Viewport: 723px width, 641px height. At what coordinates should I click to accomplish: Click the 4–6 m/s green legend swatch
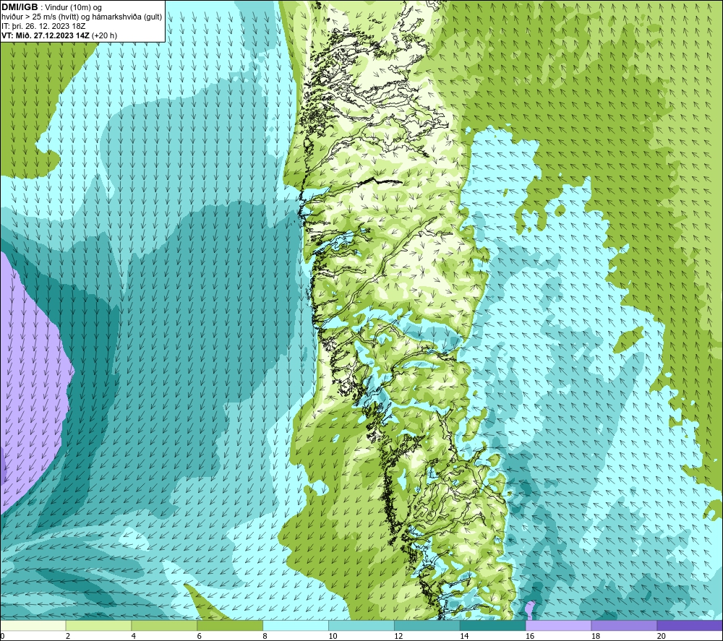click(164, 625)
